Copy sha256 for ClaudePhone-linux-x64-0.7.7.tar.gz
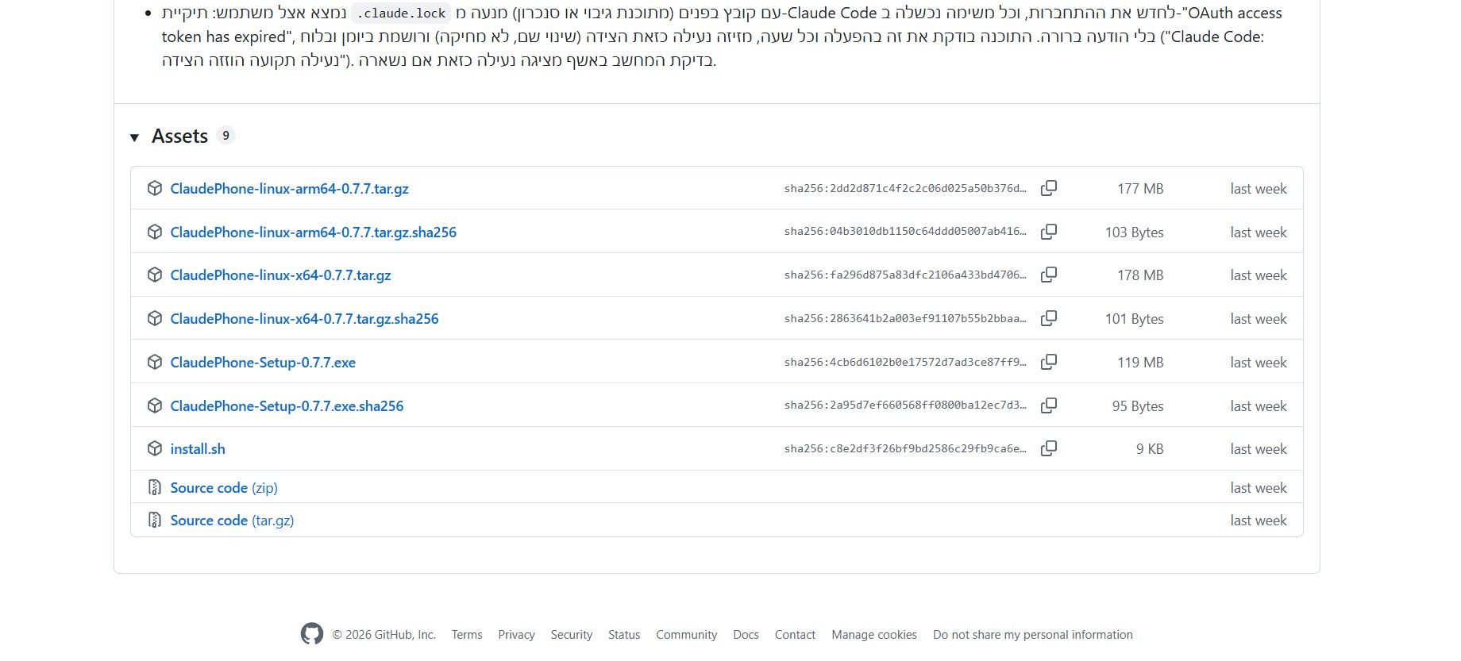The width and height of the screenshot is (1461, 661). 1049,275
